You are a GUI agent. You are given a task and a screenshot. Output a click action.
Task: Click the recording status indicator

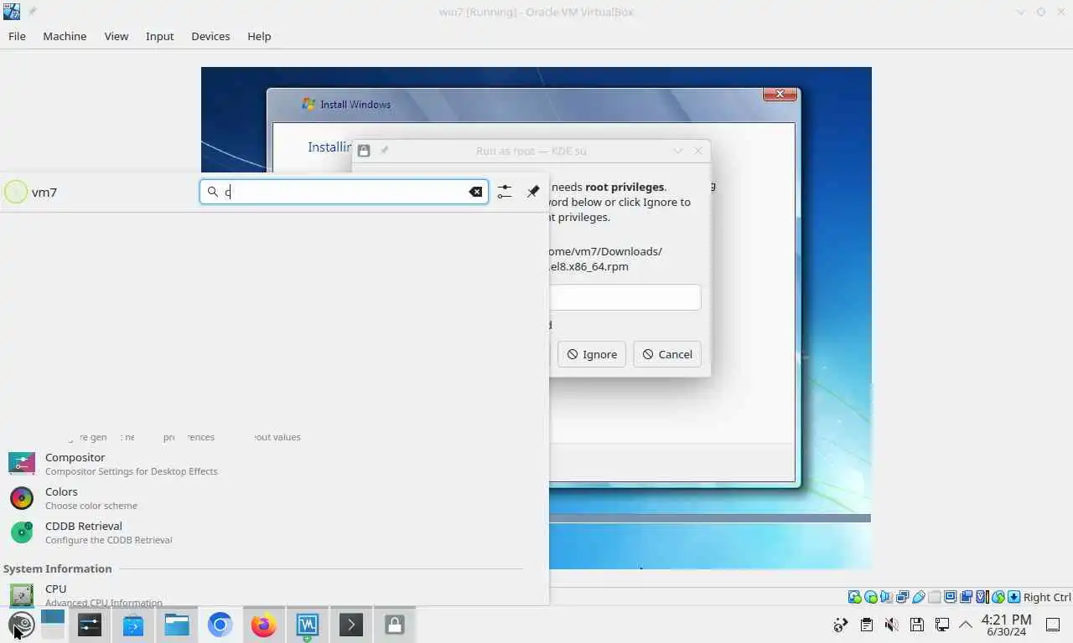pyautogui.click(x=966, y=597)
